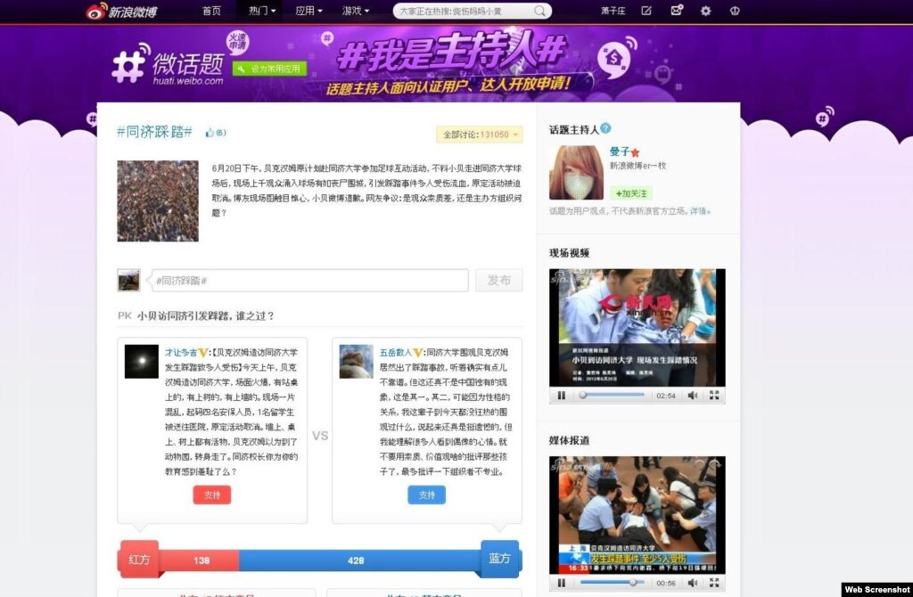Viewport: 913px width, 597px height.
Task: Open the 应用 dropdown menu
Action: coord(308,11)
